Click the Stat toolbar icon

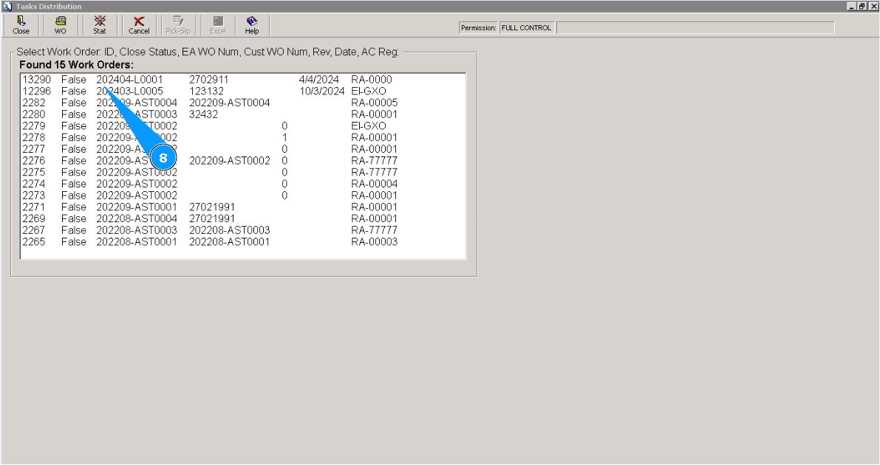pos(99,25)
